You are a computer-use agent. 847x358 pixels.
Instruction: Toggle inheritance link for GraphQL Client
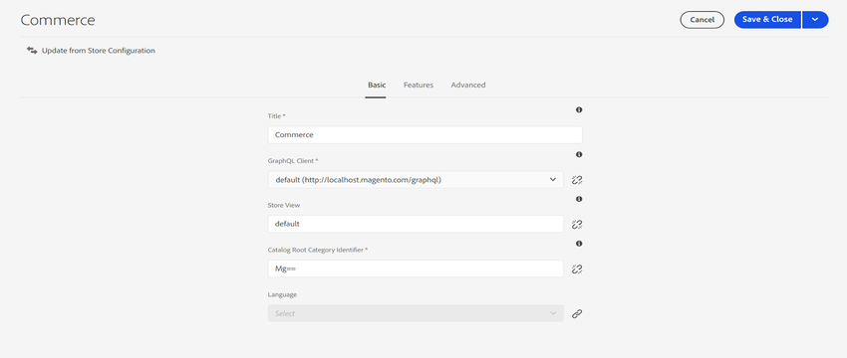coord(577,180)
